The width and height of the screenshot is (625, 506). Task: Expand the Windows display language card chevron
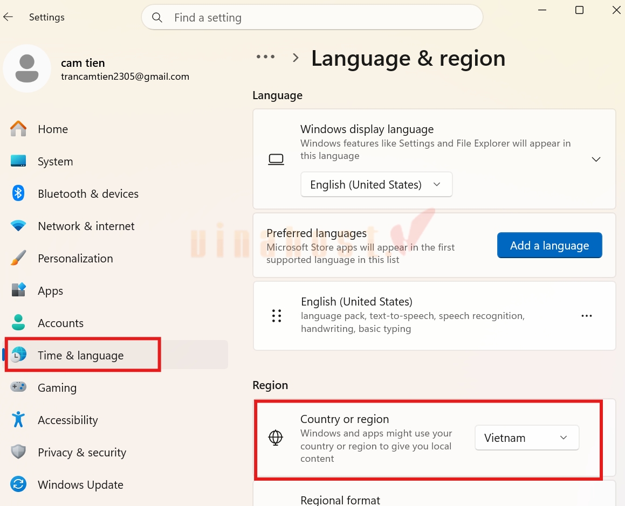596,160
